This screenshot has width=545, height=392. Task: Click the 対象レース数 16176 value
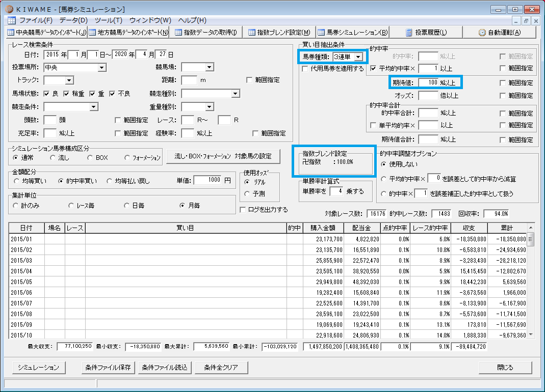click(x=377, y=214)
